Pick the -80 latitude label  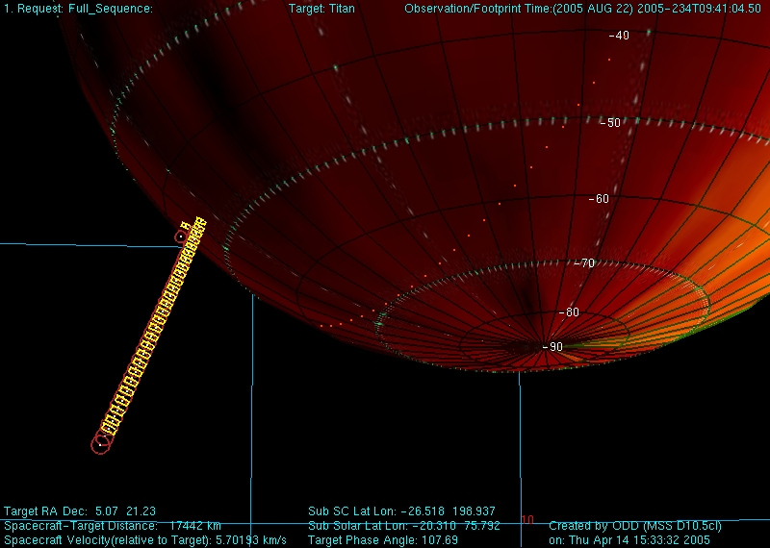point(569,312)
